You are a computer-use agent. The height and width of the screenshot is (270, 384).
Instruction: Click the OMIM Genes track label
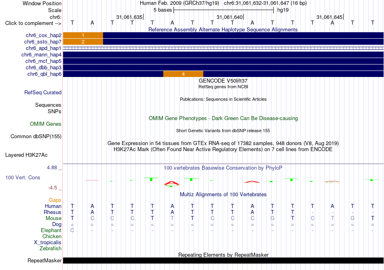(46, 124)
